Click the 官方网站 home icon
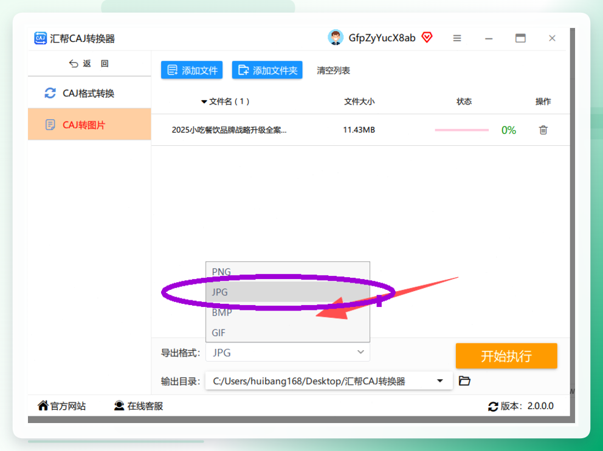This screenshot has width=603, height=451. tap(43, 405)
